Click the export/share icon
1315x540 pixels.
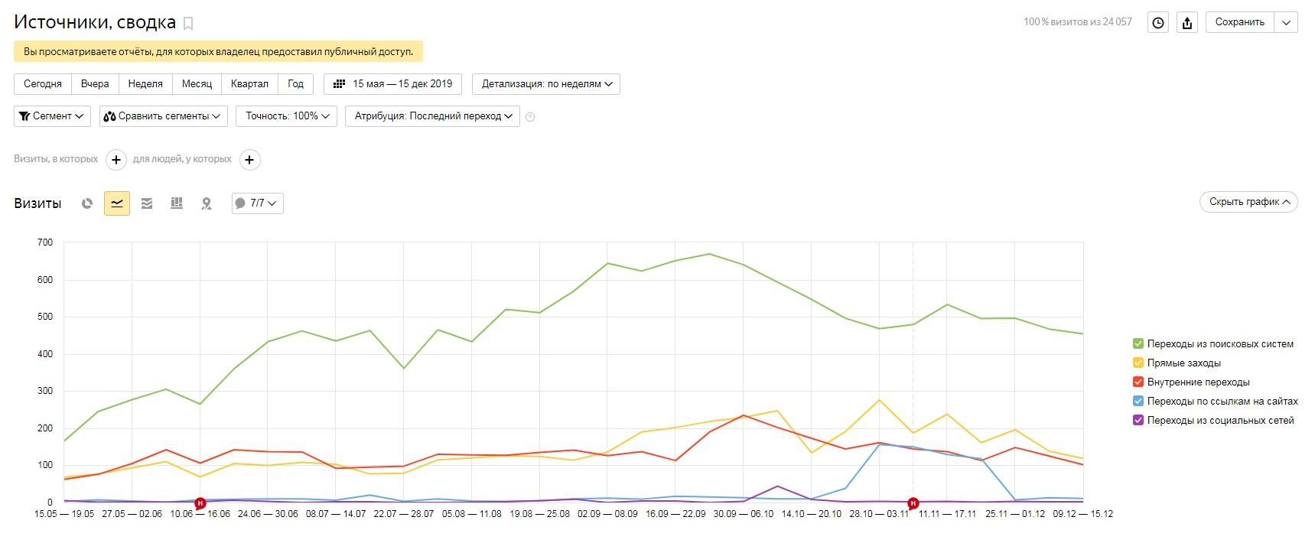click(1187, 22)
